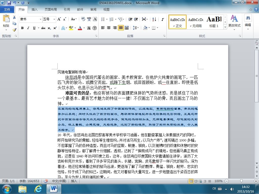Increase paragraph indent
Image resolution: width=259 pixels, height=194 pixels.
(136, 19)
